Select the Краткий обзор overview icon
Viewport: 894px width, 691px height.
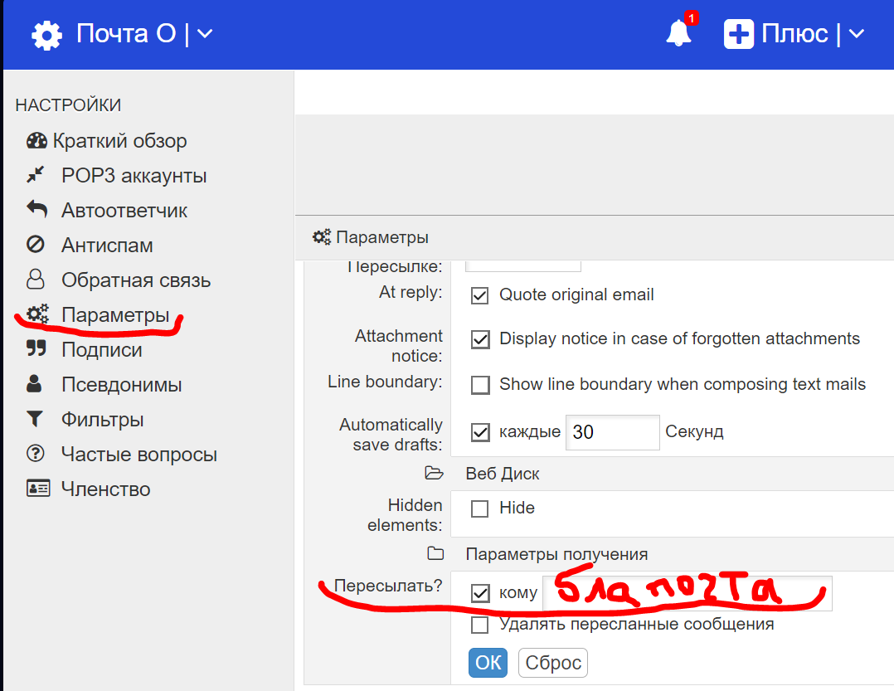coord(37,140)
